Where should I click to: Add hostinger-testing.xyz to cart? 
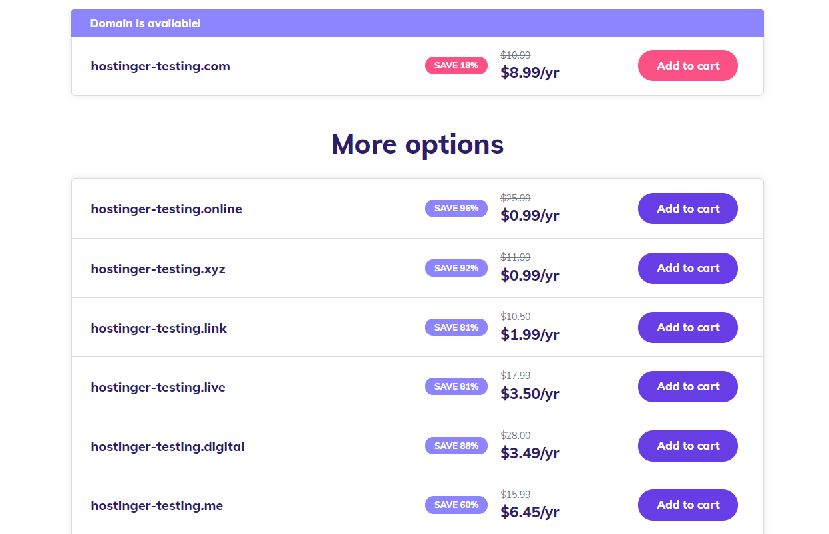pyautogui.click(x=687, y=268)
